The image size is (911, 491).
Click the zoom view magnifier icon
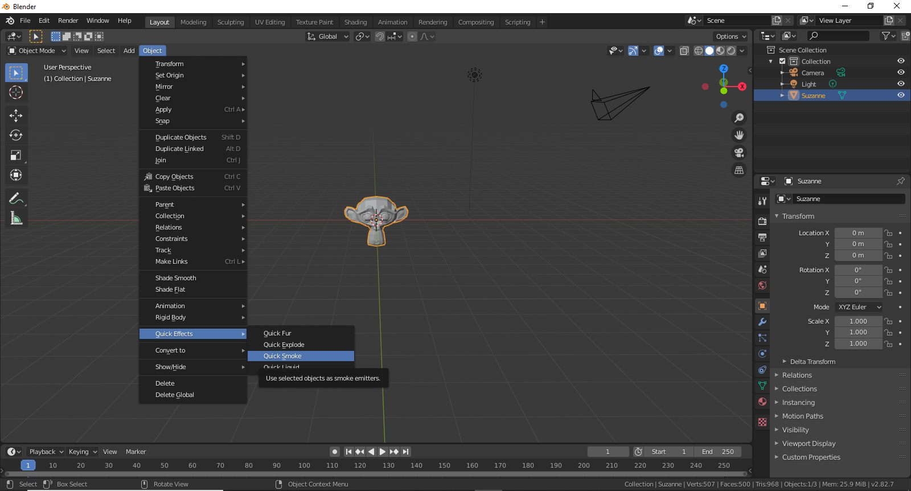pos(739,118)
